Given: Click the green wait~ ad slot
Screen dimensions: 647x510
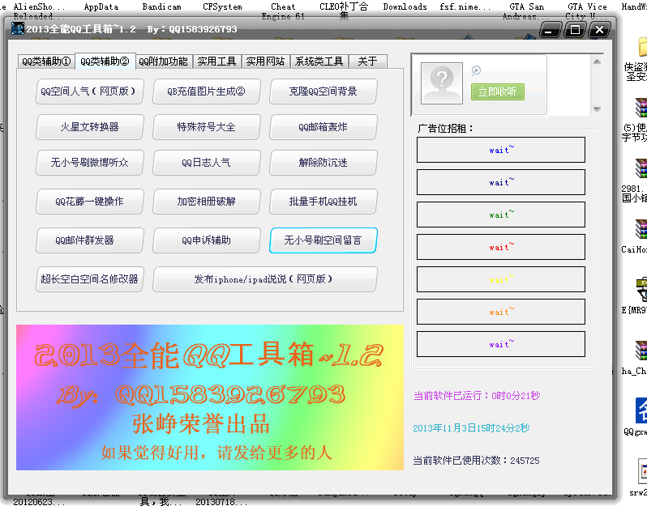Looking at the screenshot, I should coord(500,215).
